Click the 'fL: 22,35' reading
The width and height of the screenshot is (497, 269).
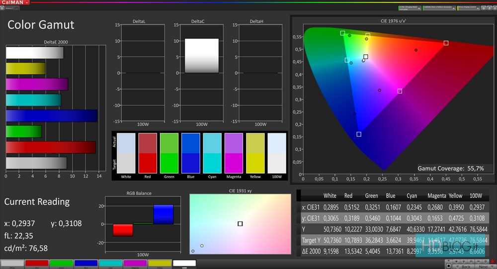pos(19,236)
